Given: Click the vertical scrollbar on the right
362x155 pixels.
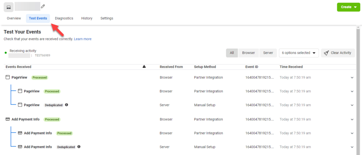Looking at the screenshot, I should point(359,88).
